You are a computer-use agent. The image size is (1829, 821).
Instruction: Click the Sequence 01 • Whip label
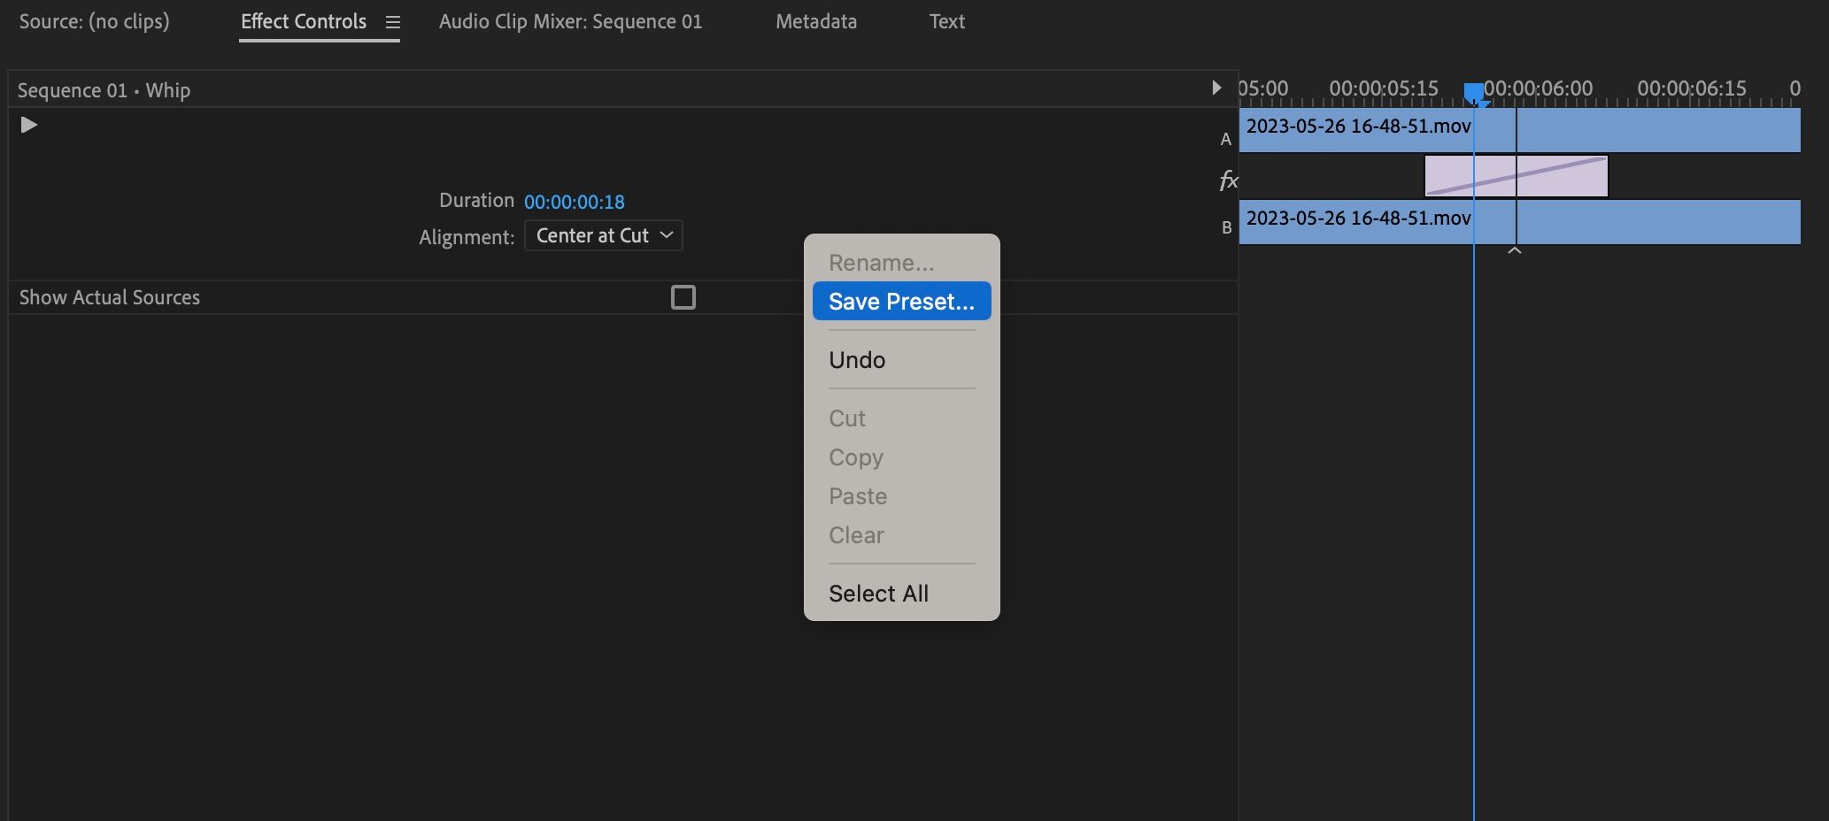[104, 90]
